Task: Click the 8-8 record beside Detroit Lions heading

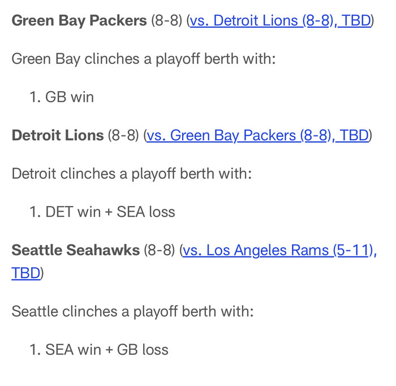Action: coord(123,136)
